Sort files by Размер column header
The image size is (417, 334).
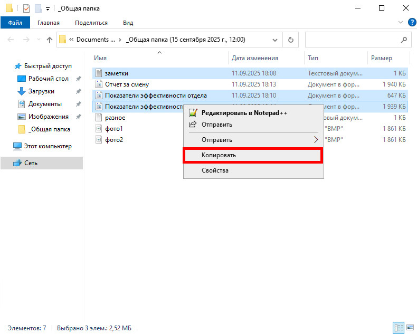pyautogui.click(x=381, y=58)
